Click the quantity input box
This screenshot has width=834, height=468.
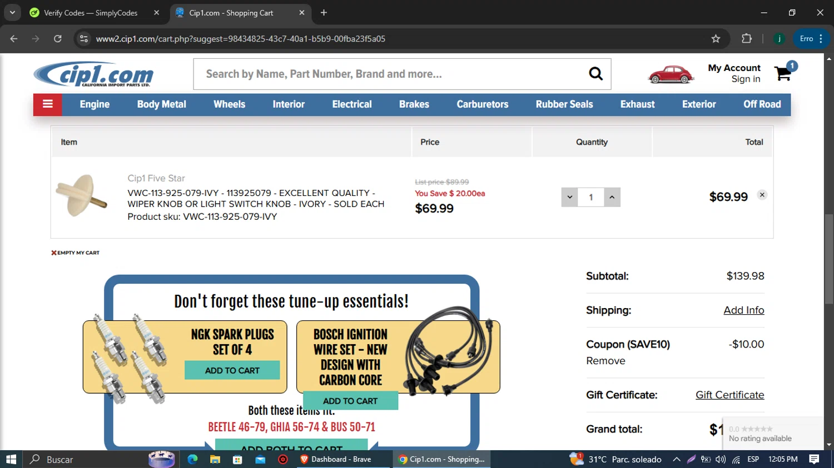coord(590,197)
